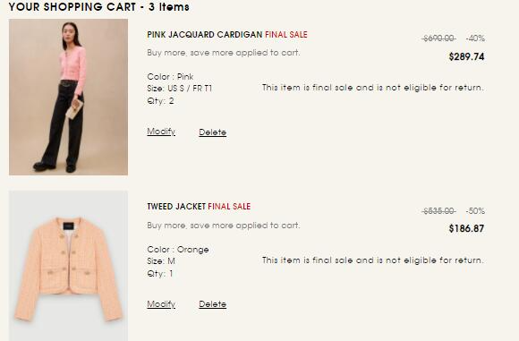The height and width of the screenshot is (341, 519).
Task: Click the cardigan's $289.74 price
Action: coord(466,56)
